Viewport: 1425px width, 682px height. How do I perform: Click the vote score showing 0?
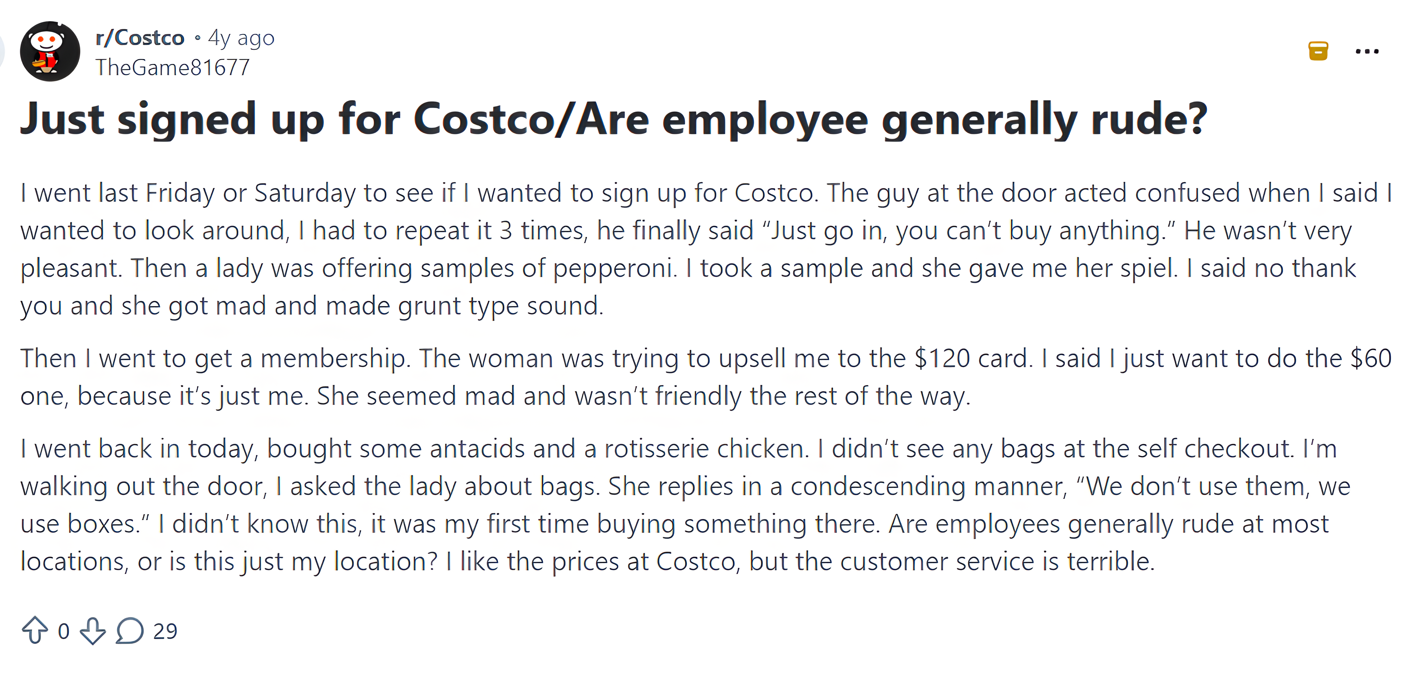click(x=64, y=631)
